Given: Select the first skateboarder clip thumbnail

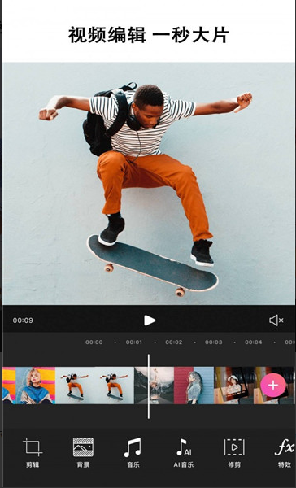Looking at the screenshot, I should 75,386.
